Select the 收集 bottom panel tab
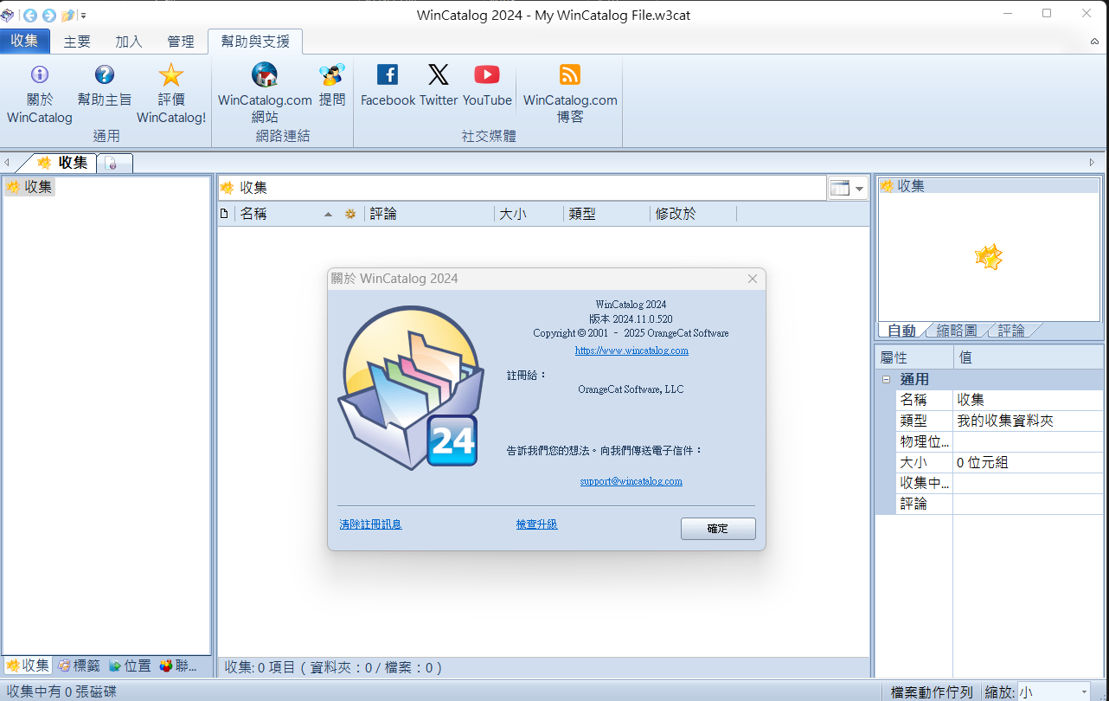 (x=28, y=666)
